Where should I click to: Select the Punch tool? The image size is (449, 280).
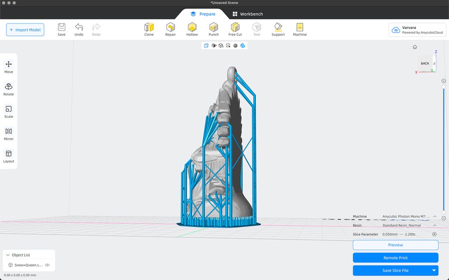(x=214, y=29)
